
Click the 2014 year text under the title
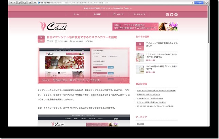click(51, 41)
